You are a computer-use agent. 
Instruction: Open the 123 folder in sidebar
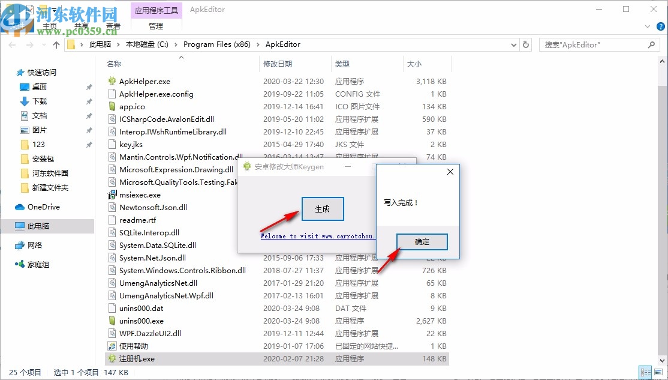click(38, 145)
